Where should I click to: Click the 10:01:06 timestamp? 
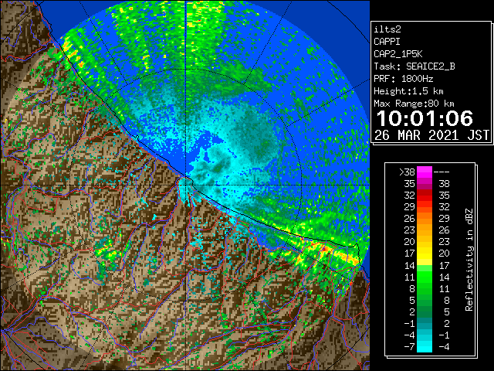[425, 118]
